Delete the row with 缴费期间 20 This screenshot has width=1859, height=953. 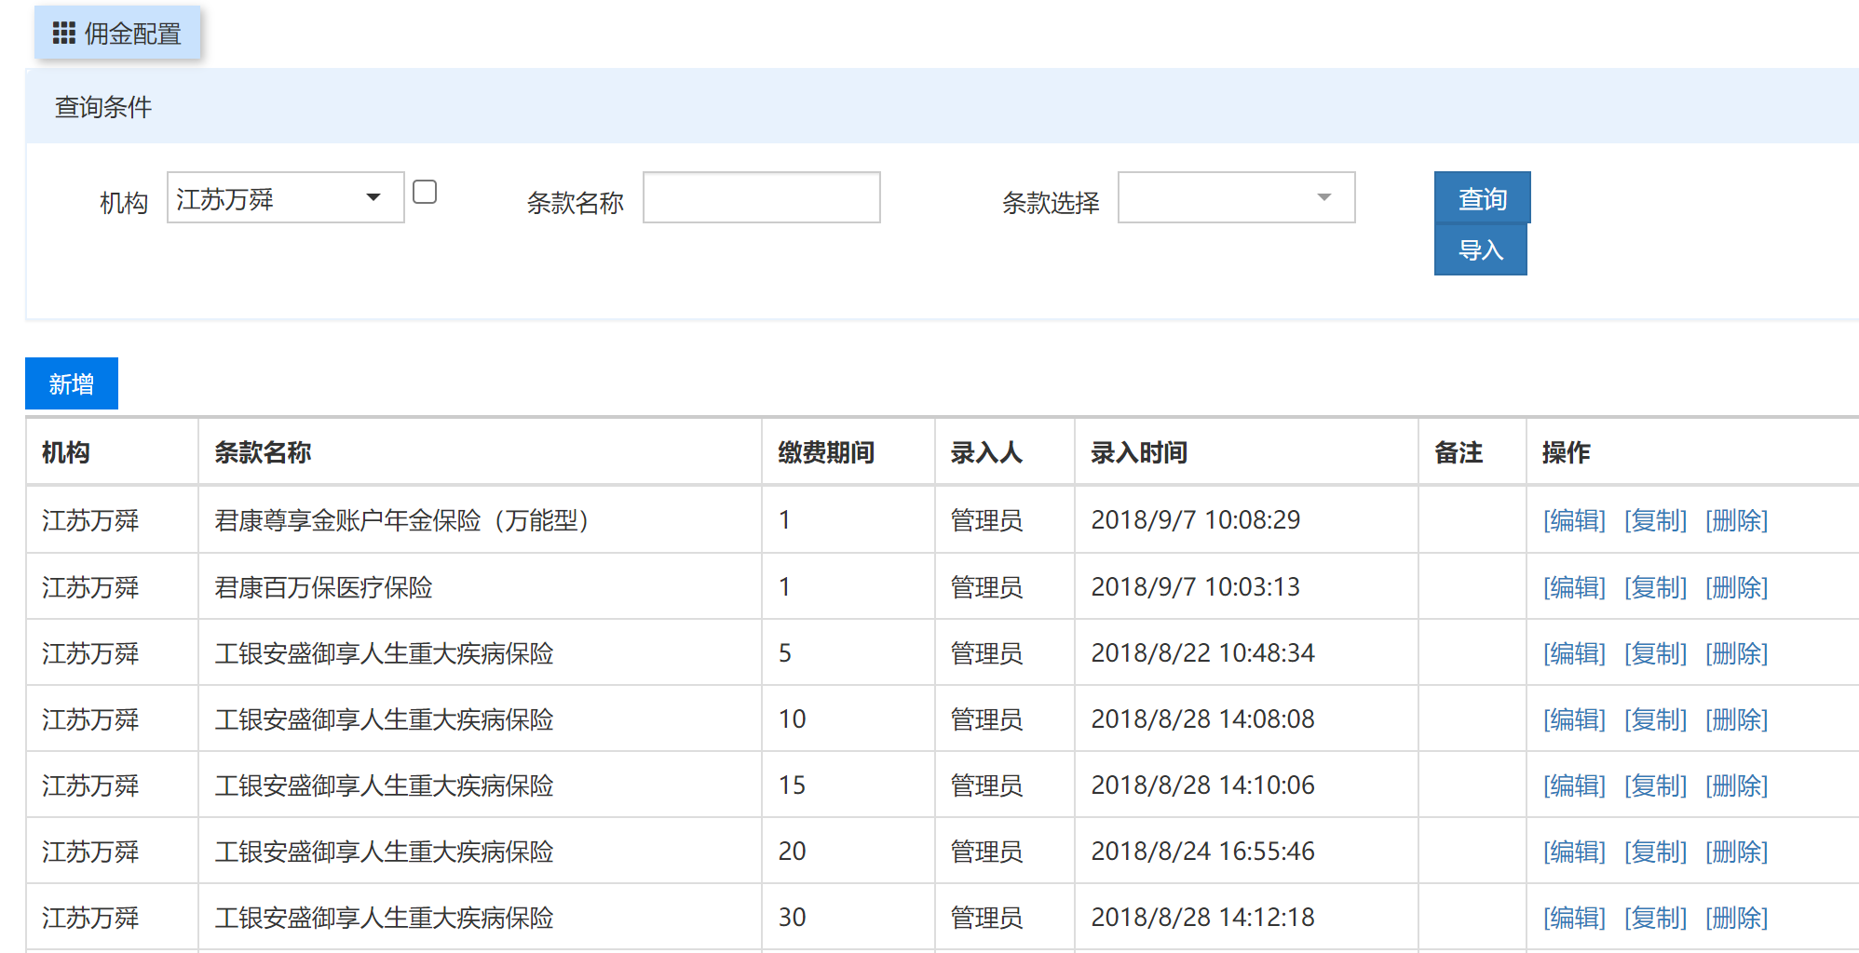pyautogui.click(x=1736, y=852)
